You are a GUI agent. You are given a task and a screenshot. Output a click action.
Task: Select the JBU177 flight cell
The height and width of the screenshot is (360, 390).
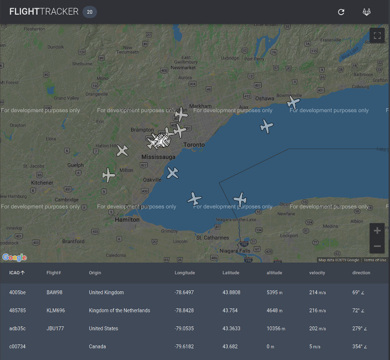[55, 328]
